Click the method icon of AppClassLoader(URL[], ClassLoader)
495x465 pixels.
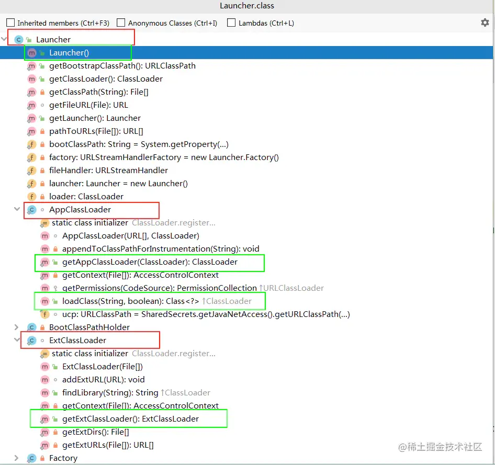coord(45,236)
